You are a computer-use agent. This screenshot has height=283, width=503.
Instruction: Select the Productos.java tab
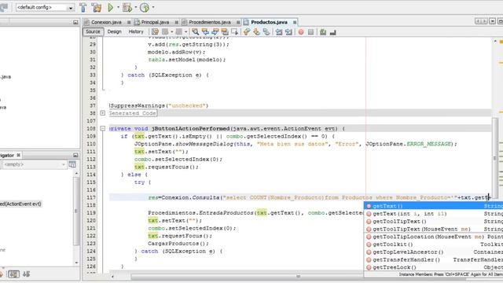coord(269,22)
